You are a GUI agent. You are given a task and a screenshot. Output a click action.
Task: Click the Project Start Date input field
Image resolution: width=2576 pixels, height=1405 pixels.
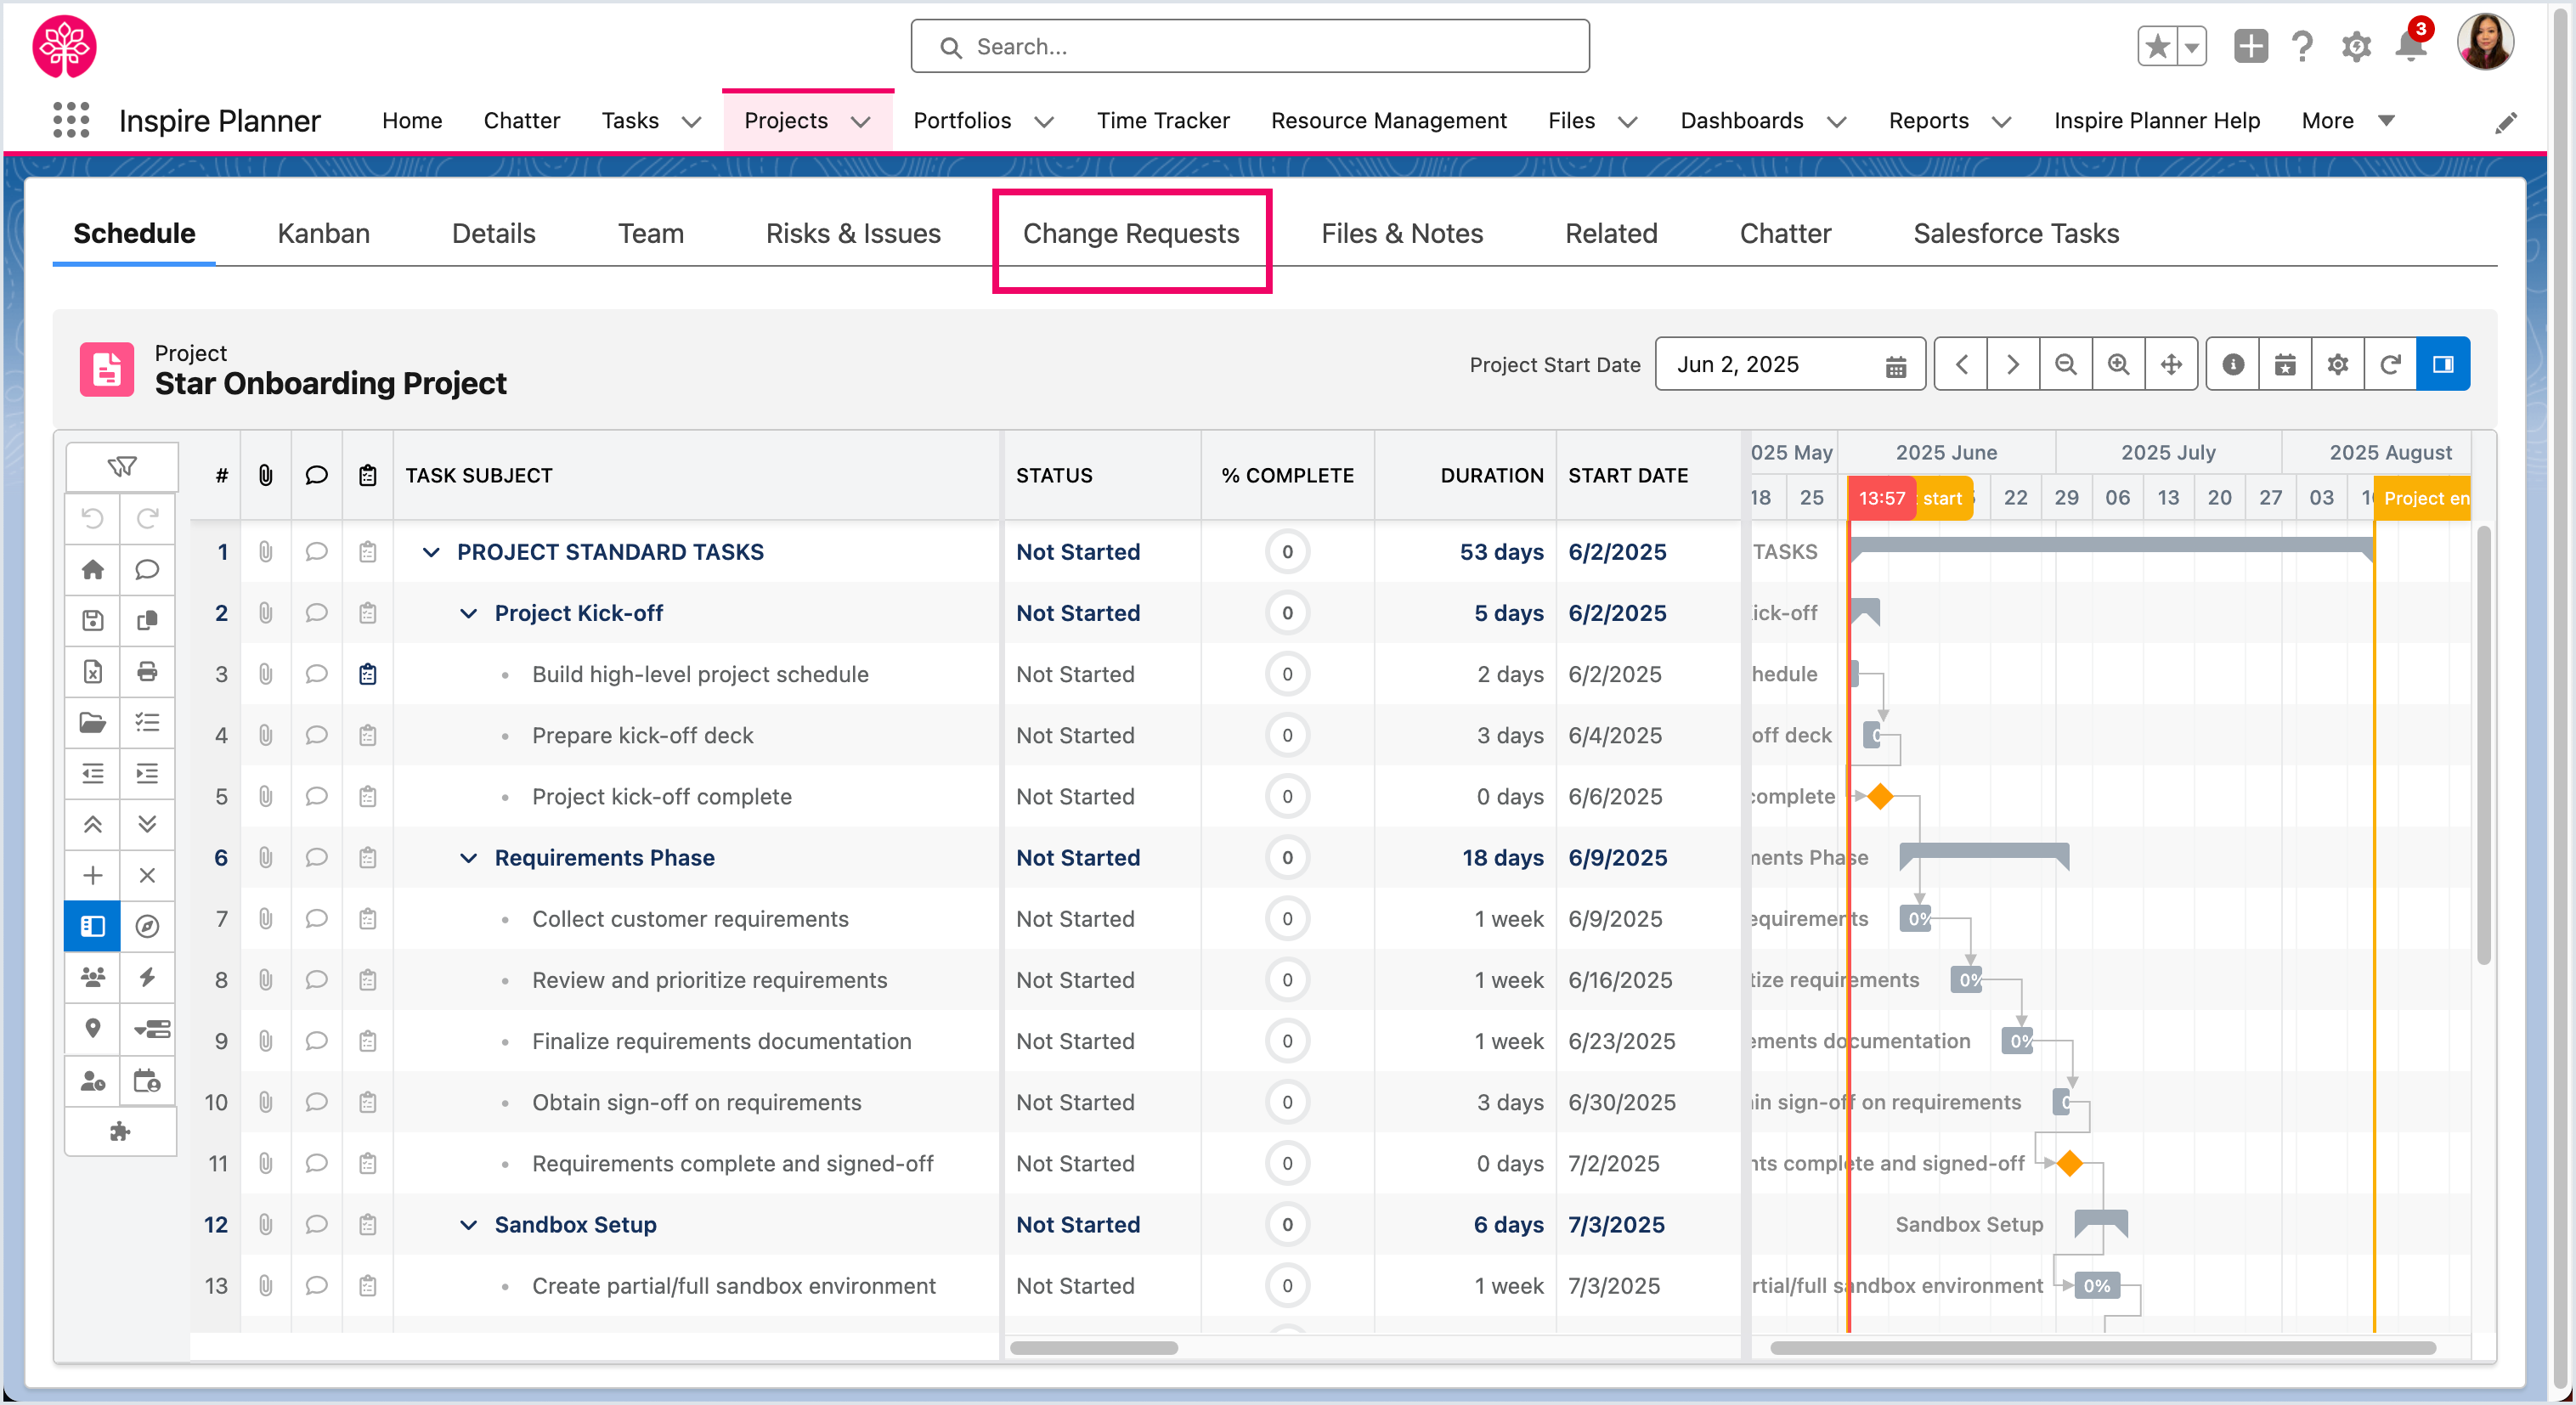1790,364
